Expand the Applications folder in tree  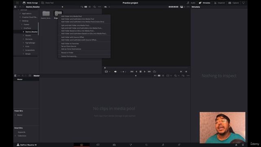(20, 13)
